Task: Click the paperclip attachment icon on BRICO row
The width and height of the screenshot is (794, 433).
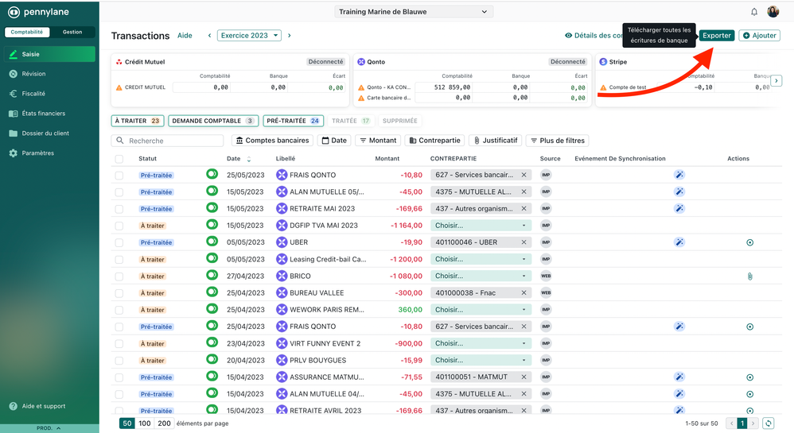Action: pos(749,276)
